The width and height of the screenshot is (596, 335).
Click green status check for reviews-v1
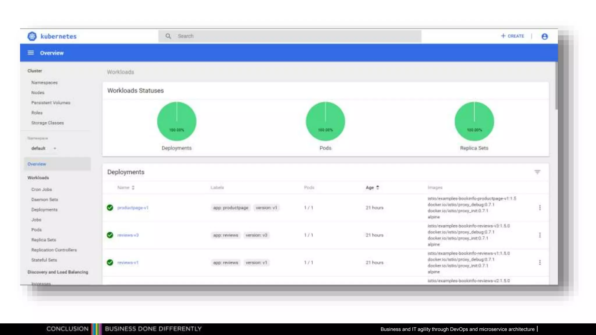[x=110, y=262]
